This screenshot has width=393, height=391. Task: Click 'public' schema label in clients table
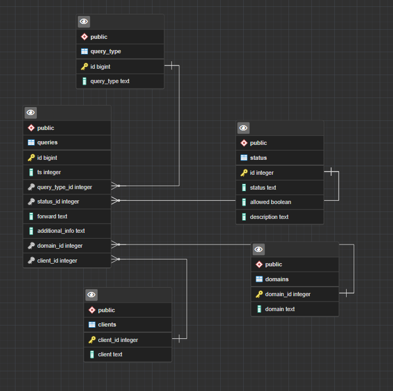tap(107, 311)
